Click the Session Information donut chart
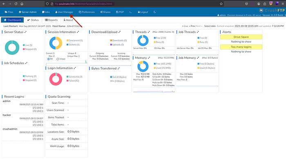This screenshot has height=159, width=286. pos(56,43)
